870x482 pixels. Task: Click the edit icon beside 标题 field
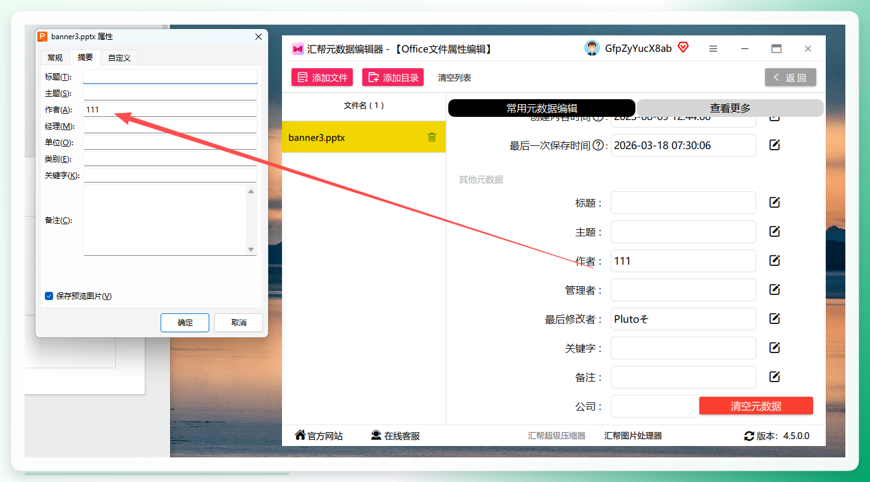tap(775, 203)
